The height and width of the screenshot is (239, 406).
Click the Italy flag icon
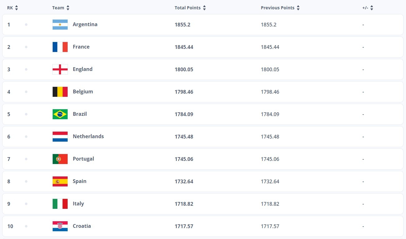(60, 204)
